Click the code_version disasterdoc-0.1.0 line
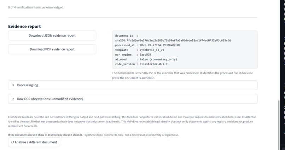Image resolution: width=285 pixels, height=150 pixels. click(x=141, y=64)
